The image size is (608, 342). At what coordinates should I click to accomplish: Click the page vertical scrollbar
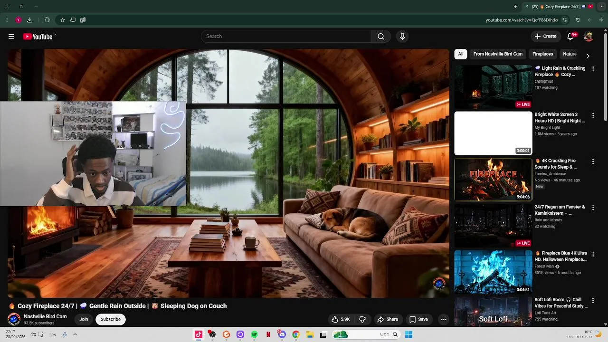[605, 76]
